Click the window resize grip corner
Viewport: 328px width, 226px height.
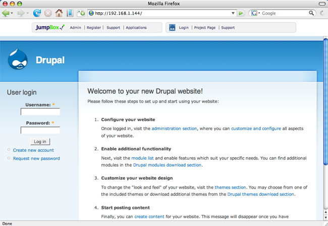click(325, 223)
